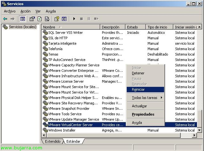
Task: Click the SSL de HTTP gear icon
Action: coord(45,38)
